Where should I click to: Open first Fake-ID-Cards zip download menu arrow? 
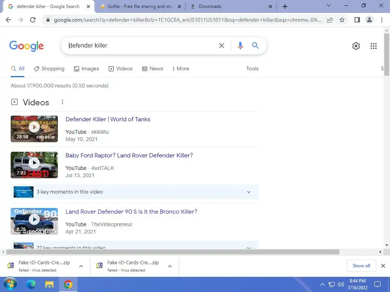click(x=81, y=266)
